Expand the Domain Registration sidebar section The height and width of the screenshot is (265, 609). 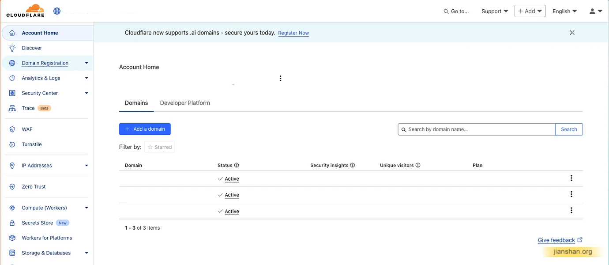86,63
